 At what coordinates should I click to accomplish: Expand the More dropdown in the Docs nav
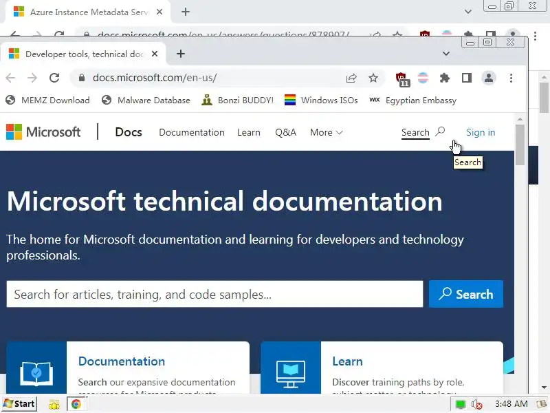[x=326, y=132]
